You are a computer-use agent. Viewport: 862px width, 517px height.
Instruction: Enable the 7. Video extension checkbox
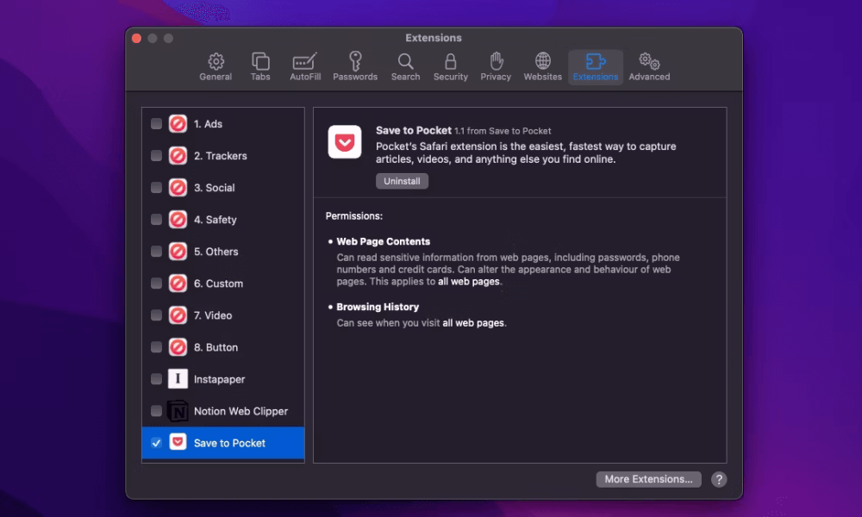coord(156,315)
